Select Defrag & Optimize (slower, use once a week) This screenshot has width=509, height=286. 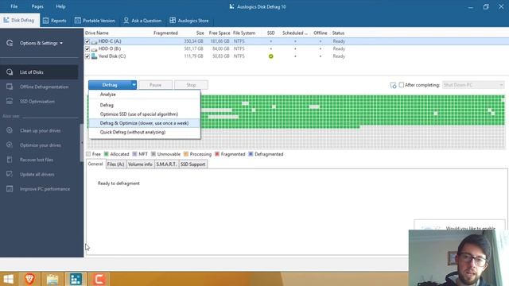(x=145, y=123)
